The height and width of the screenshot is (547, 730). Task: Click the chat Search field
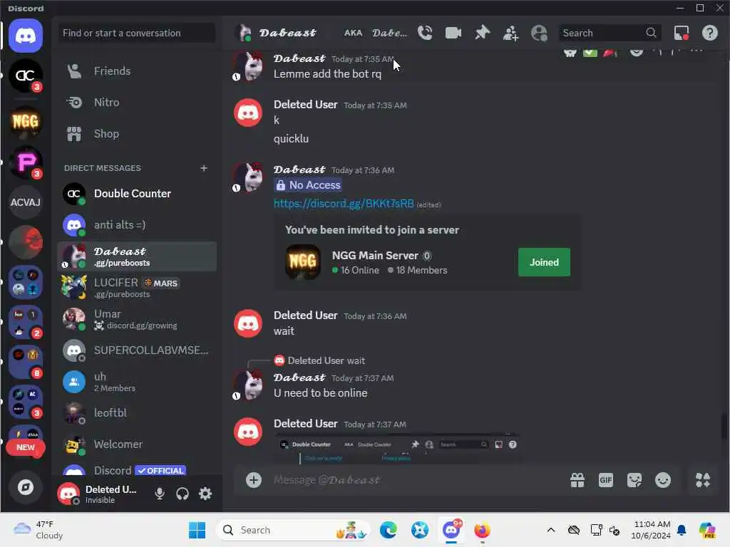610,33
